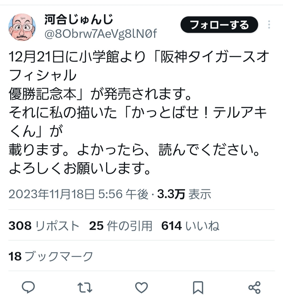View the 308 リポスト list
The height and width of the screenshot is (299, 283).
point(44,226)
